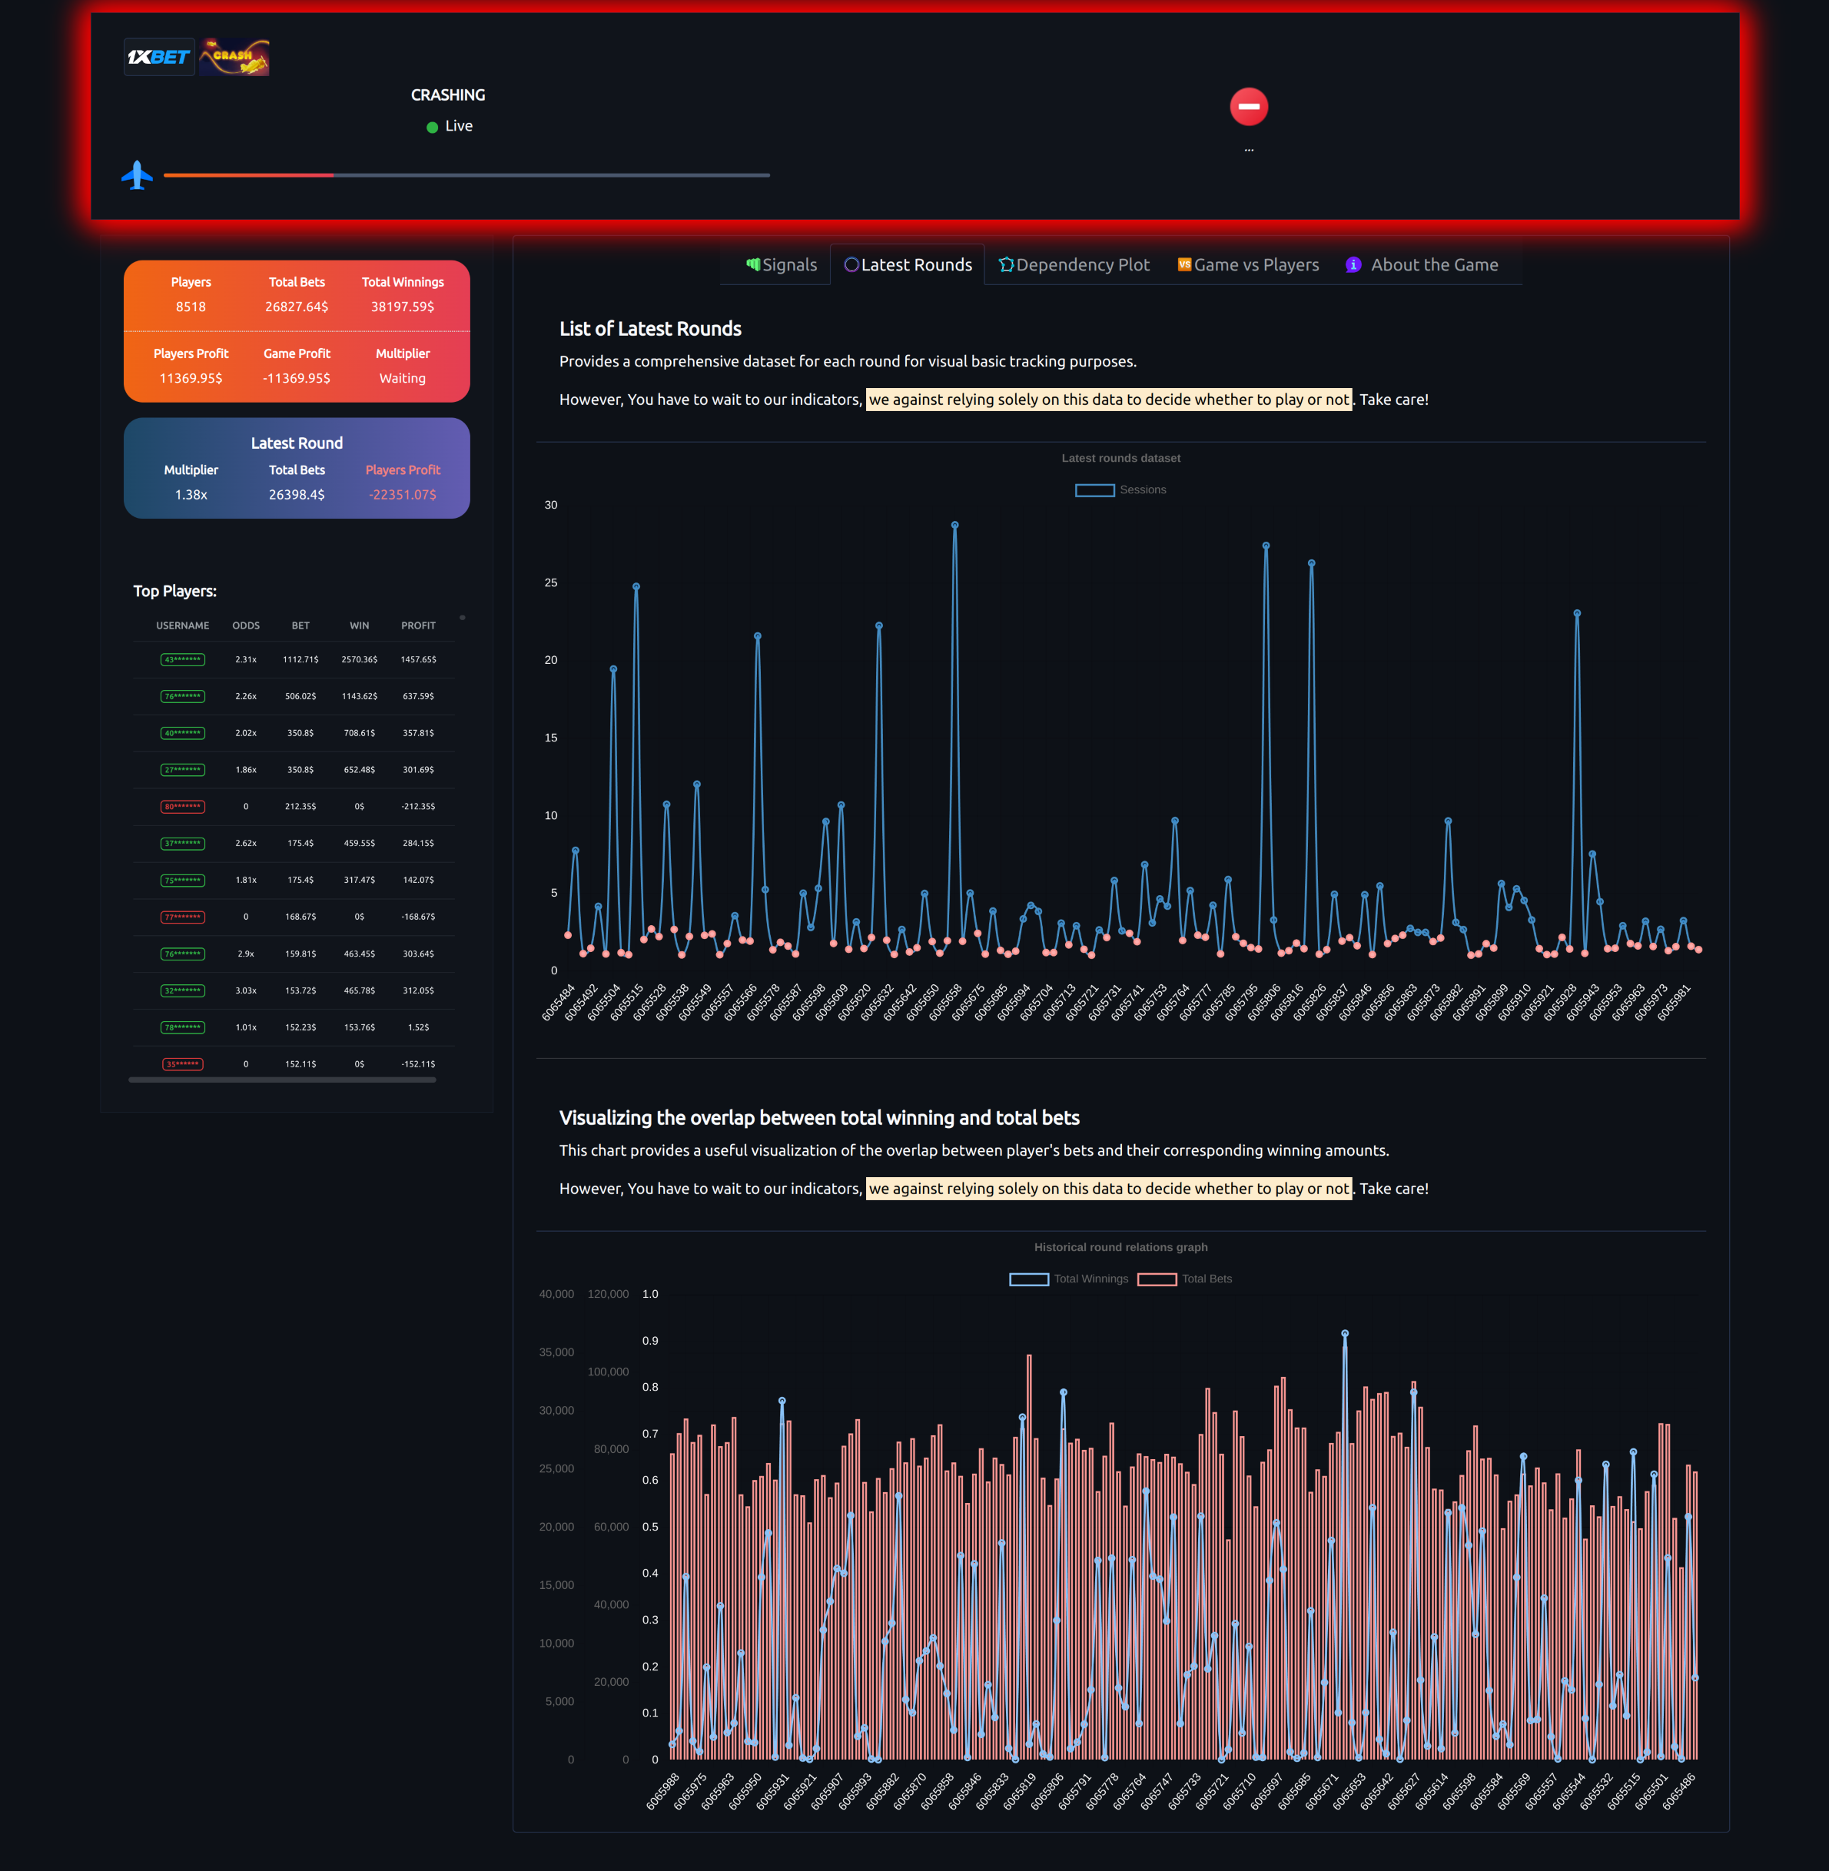Click the purple info icon
The width and height of the screenshot is (1829, 1871).
[x=1353, y=264]
